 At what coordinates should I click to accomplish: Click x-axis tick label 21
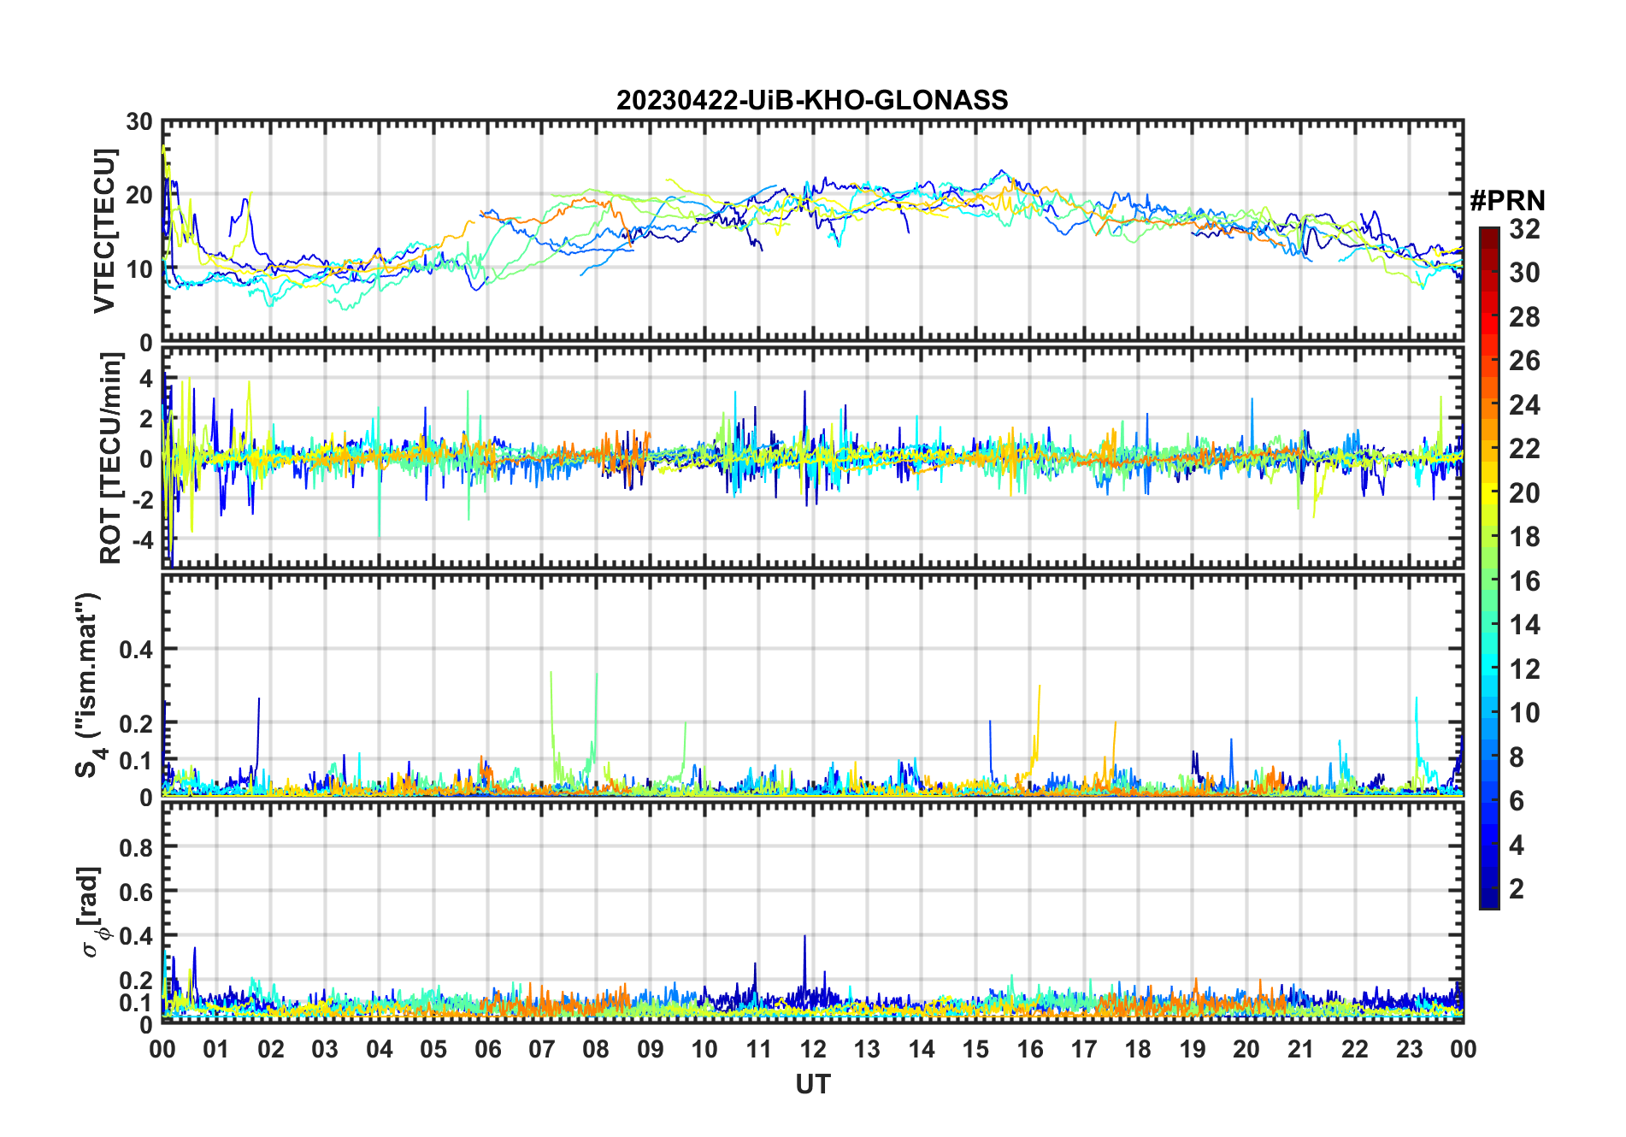pos(1301,1049)
